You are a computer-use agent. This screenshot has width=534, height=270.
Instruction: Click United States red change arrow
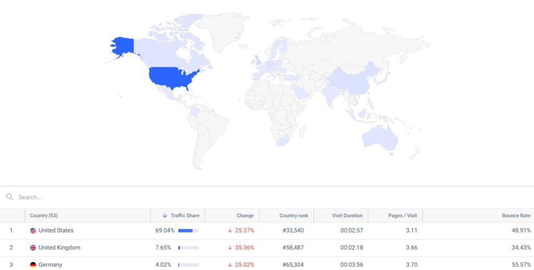coord(230,230)
